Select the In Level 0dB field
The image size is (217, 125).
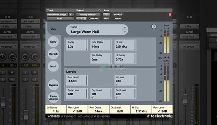click(x=125, y=80)
